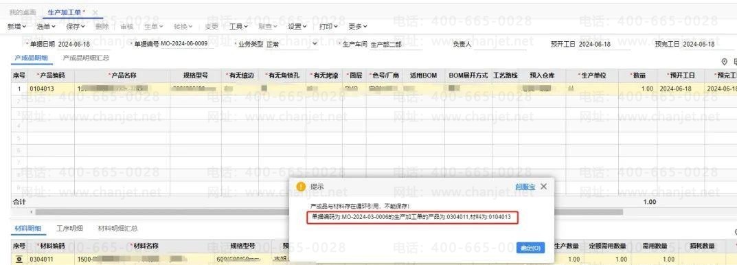Screen dimensions: 737x265
Task: Click the 审核 toolbar button
Action: tap(127, 27)
